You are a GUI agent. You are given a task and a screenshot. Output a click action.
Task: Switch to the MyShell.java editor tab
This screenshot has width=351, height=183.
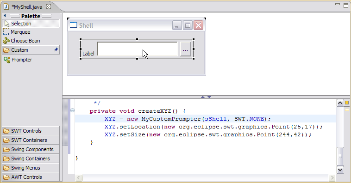[27, 7]
